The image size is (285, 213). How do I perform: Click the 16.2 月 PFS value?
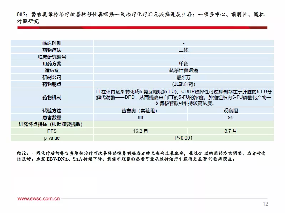tap(140, 131)
